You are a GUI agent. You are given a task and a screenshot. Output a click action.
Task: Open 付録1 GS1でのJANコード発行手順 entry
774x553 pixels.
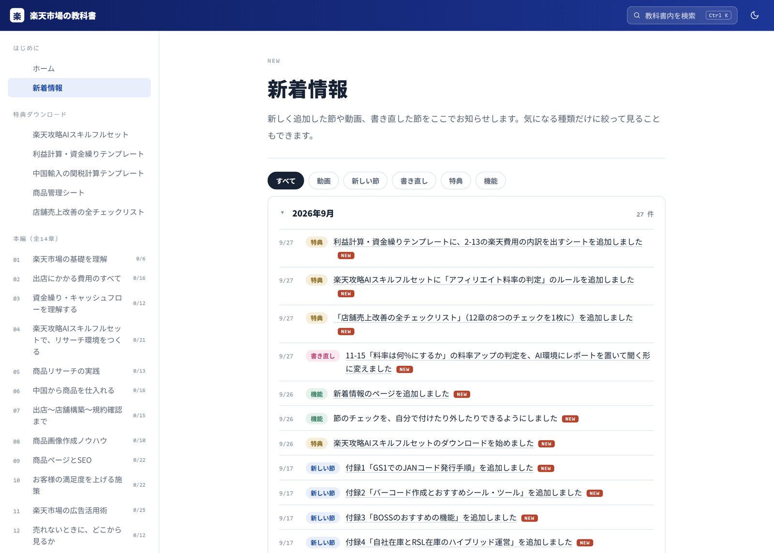[x=439, y=468]
